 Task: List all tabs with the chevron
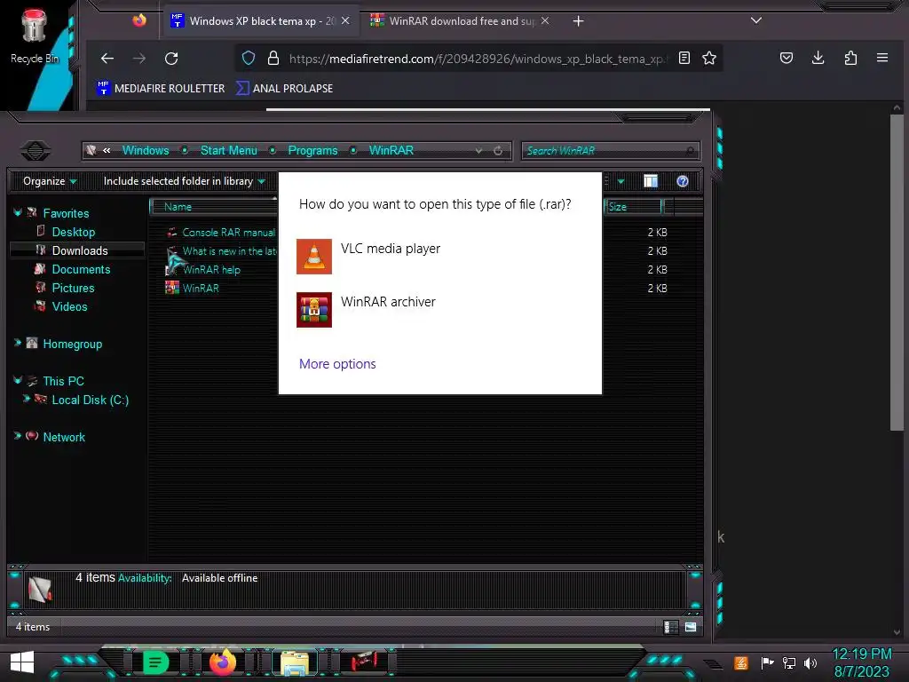(756, 20)
